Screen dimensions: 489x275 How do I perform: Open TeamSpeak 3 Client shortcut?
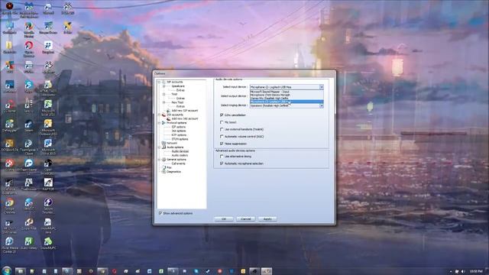(29, 147)
